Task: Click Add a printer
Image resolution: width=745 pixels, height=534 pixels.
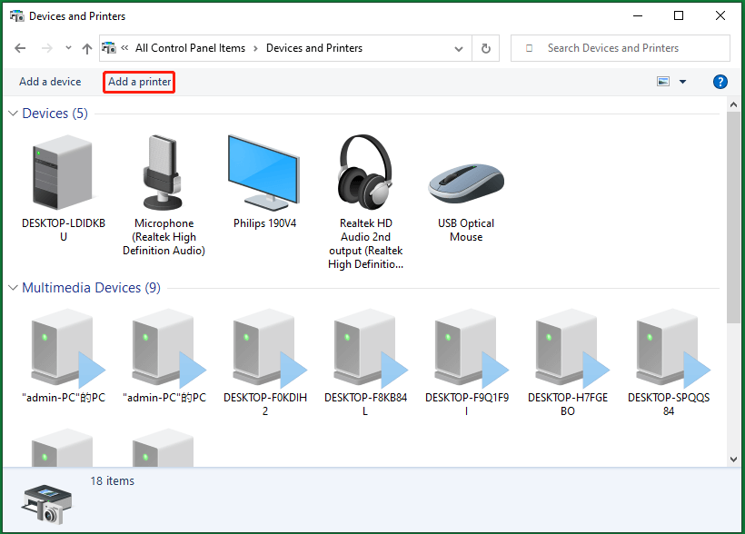Action: click(138, 82)
